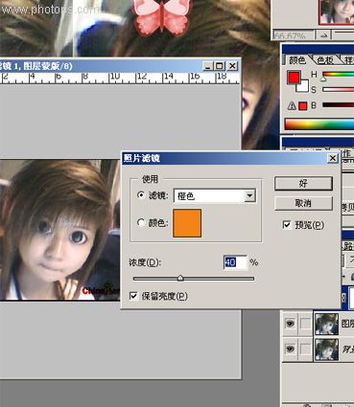
Task: Click the out-of-gamut warning triangle icon
Action: pyautogui.click(x=292, y=105)
